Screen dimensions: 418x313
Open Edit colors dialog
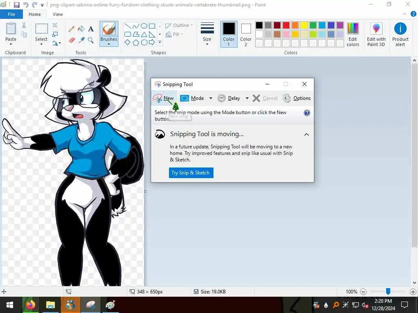click(353, 35)
